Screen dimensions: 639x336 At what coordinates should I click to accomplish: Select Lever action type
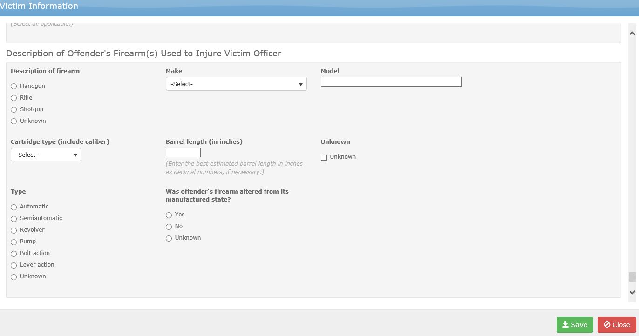14,265
